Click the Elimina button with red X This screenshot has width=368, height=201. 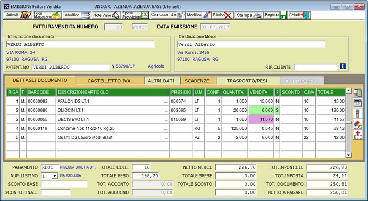[x=222, y=15]
